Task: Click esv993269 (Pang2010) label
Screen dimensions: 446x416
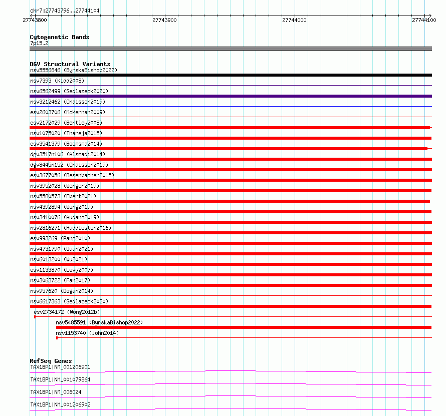Action: pos(60,238)
